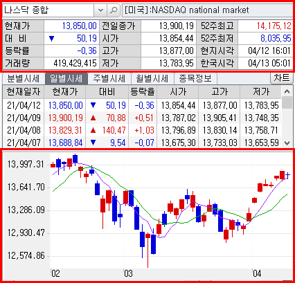
Task: Open the 나스닥 종합 index dropdown arrow
Action: point(100,10)
